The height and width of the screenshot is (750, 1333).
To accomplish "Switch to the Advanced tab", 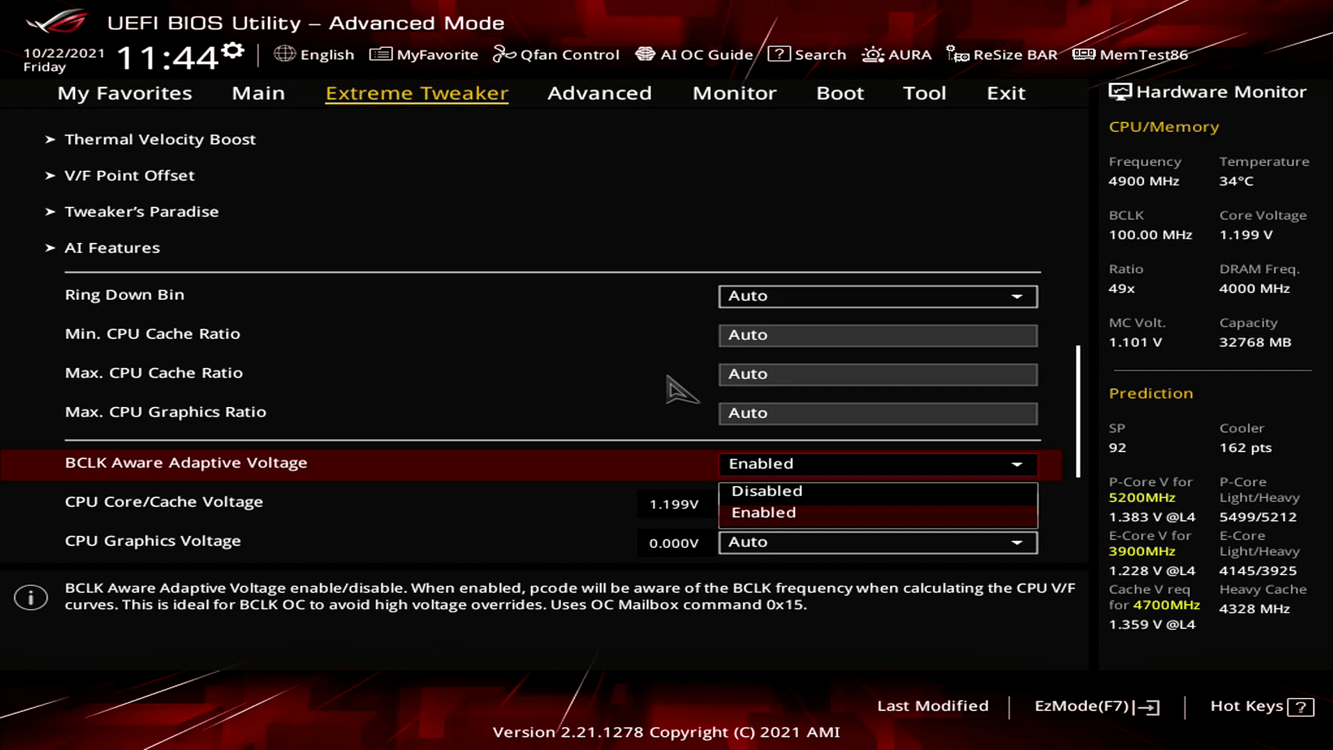I will 599,93.
